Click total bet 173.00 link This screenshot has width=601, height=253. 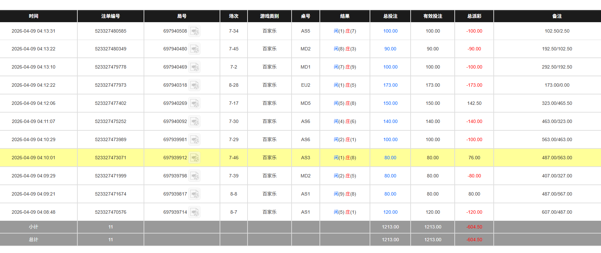point(390,85)
